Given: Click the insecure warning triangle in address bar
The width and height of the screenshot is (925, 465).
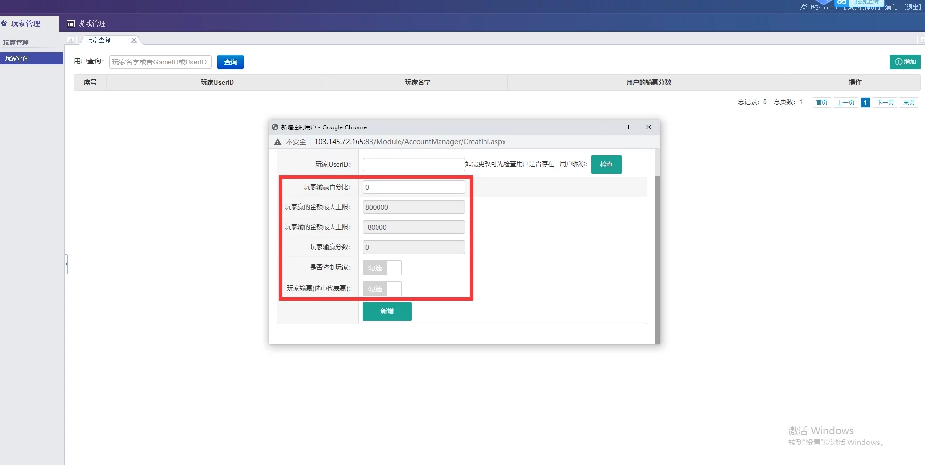Looking at the screenshot, I should click(x=278, y=142).
